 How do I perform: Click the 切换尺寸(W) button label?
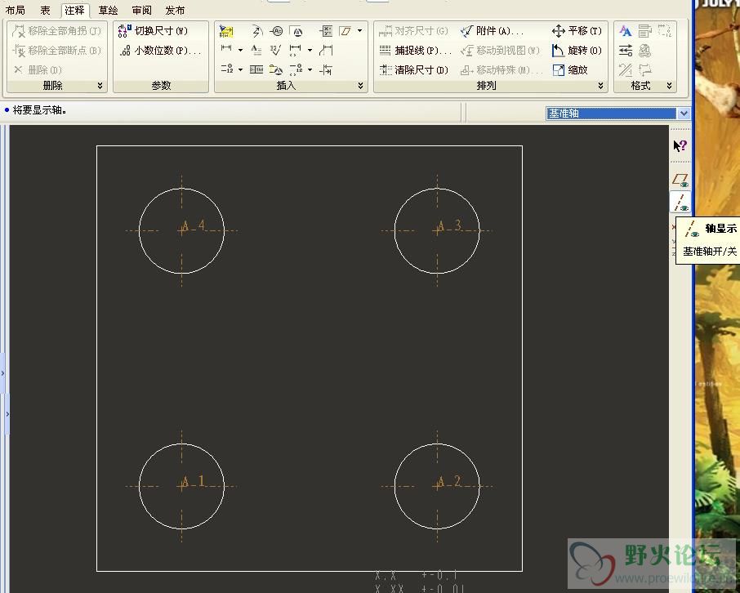[x=161, y=31]
